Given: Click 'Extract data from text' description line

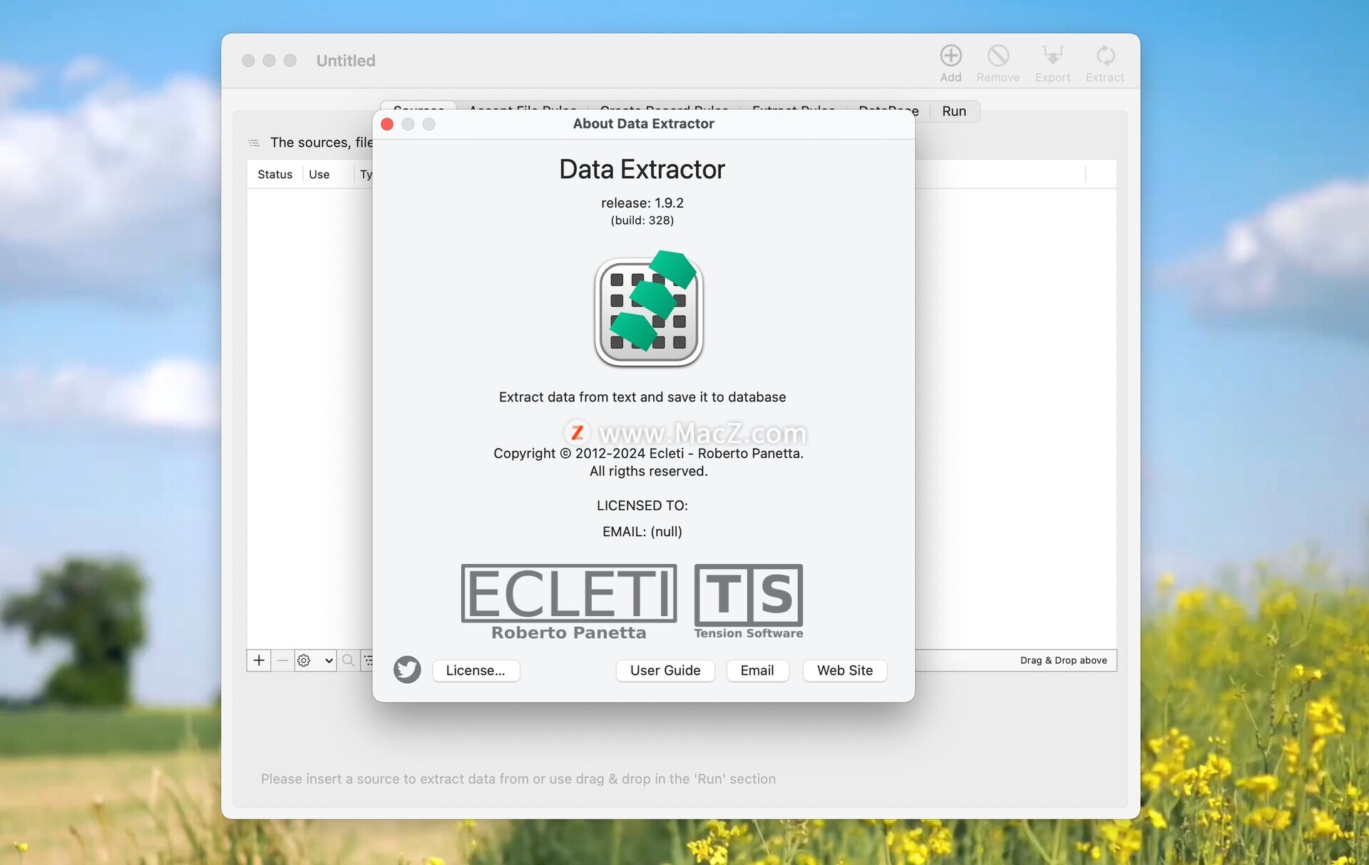Looking at the screenshot, I should pyautogui.click(x=642, y=397).
